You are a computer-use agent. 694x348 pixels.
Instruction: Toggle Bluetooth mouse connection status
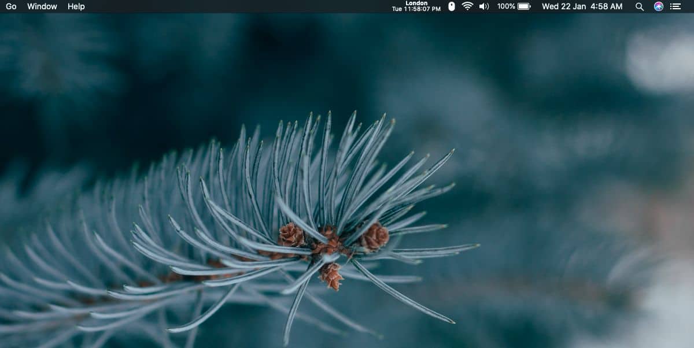[451, 6]
